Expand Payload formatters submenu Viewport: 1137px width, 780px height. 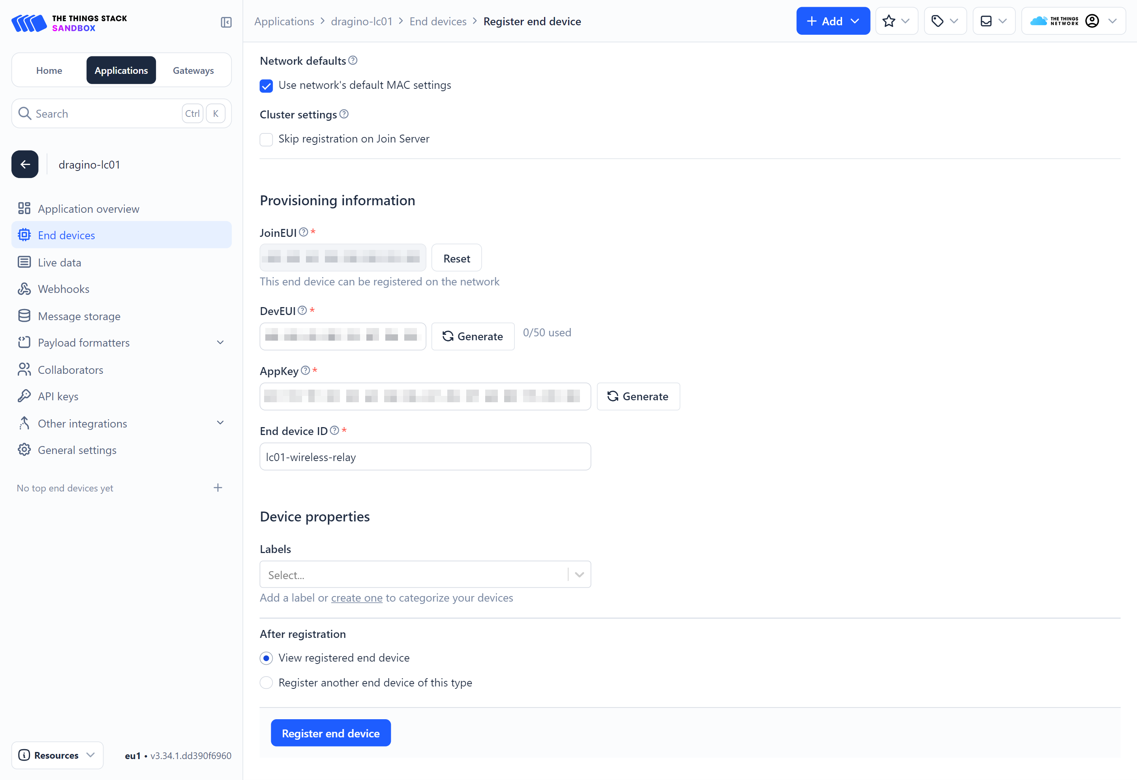pos(220,342)
